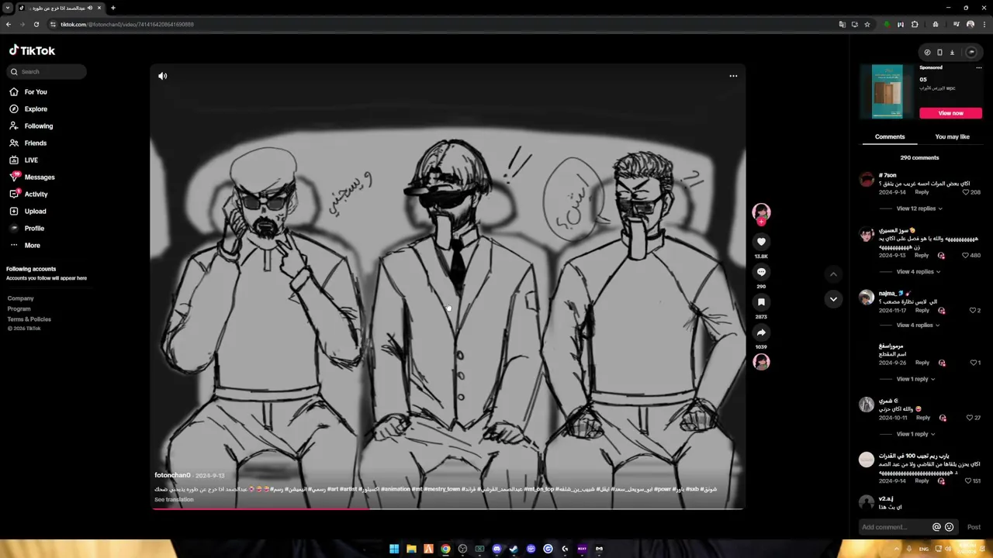
Task: Mute the video with the speaker icon
Action: [162, 76]
